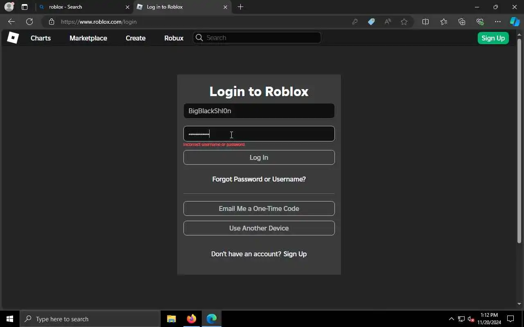View site information lock icon

[52, 22]
